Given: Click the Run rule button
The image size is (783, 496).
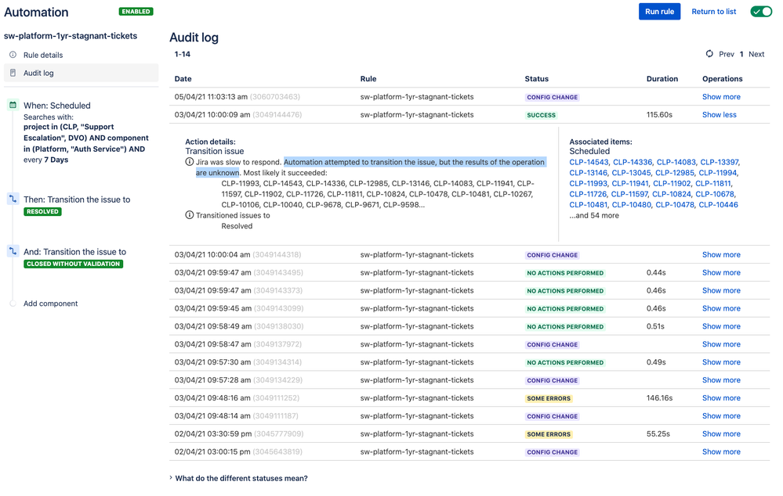Looking at the screenshot, I should [659, 12].
